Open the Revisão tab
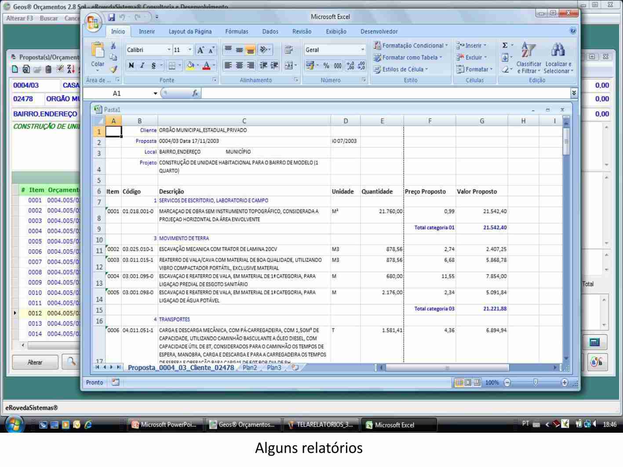Screen dimensions: 623x467 [302, 32]
